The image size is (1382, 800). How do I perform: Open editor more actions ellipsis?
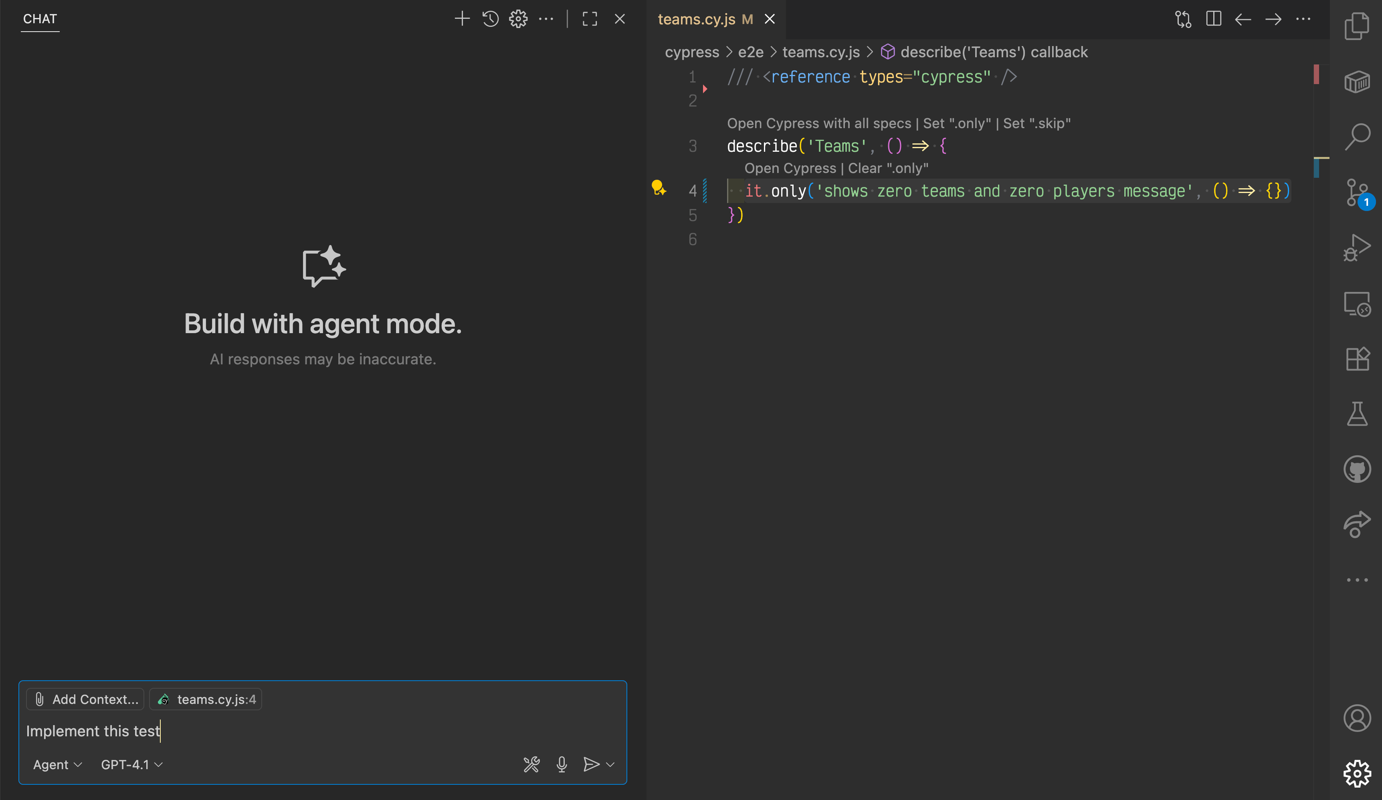tap(1303, 19)
